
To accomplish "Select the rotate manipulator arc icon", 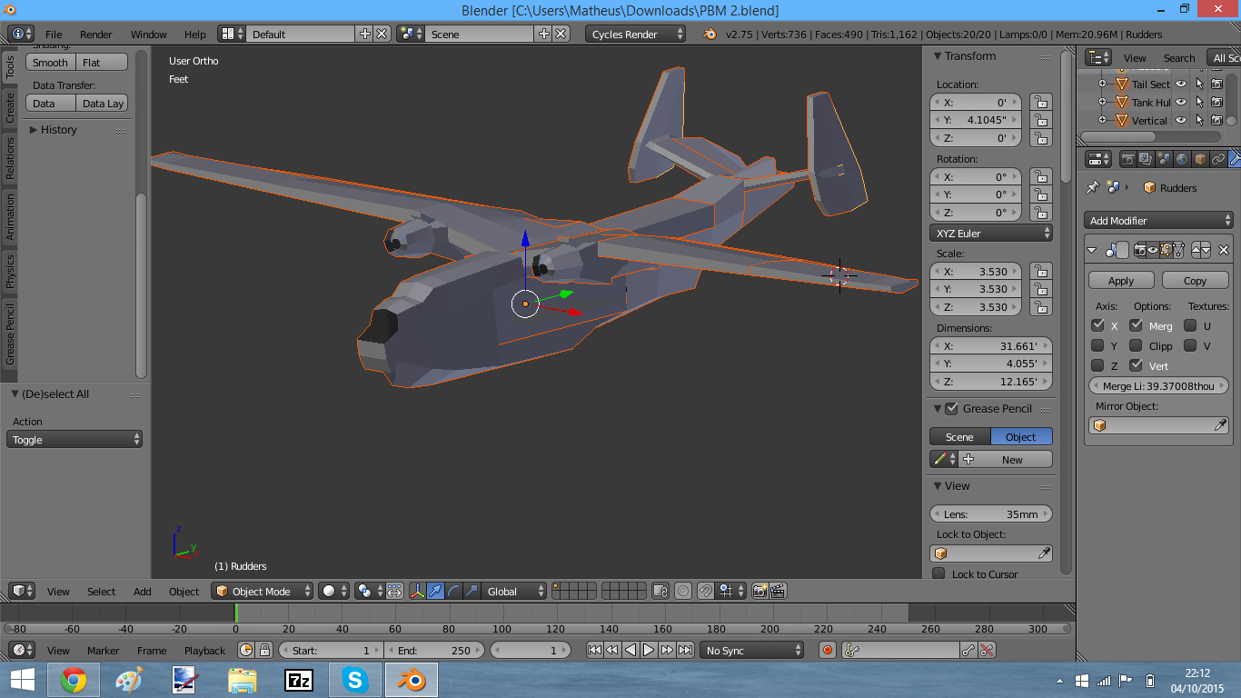I will (x=453, y=592).
